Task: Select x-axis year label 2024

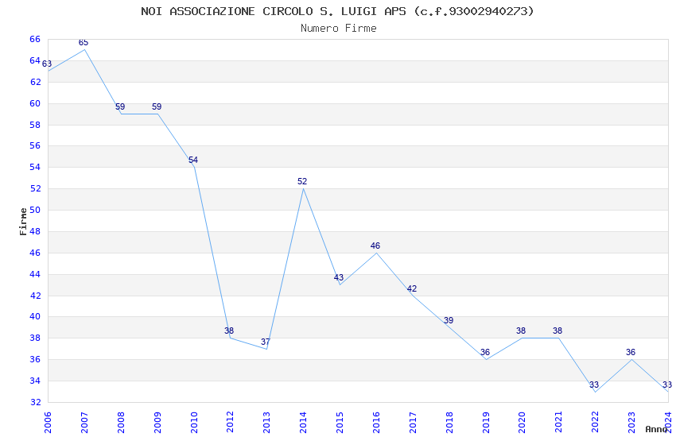Action: [x=669, y=423]
